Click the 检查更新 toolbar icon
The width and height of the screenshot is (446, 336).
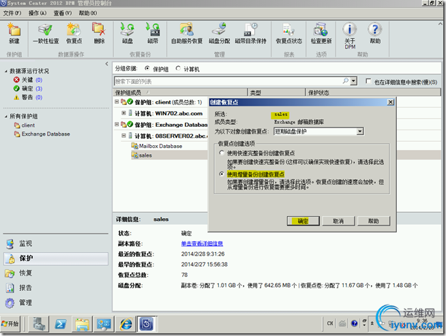tap(321, 33)
